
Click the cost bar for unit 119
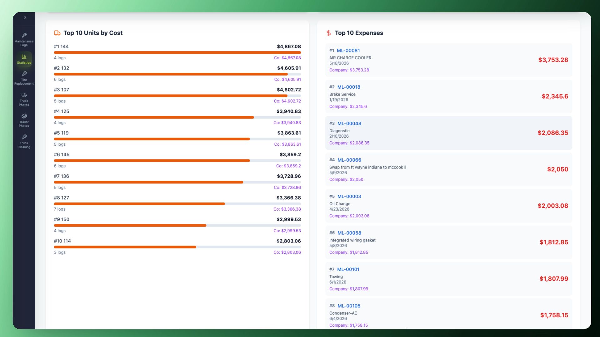pyautogui.click(x=177, y=139)
